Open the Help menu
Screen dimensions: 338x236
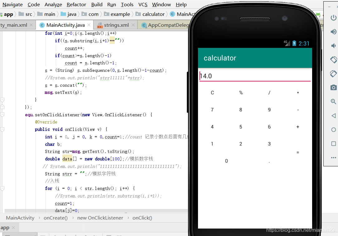[x=181, y=5]
